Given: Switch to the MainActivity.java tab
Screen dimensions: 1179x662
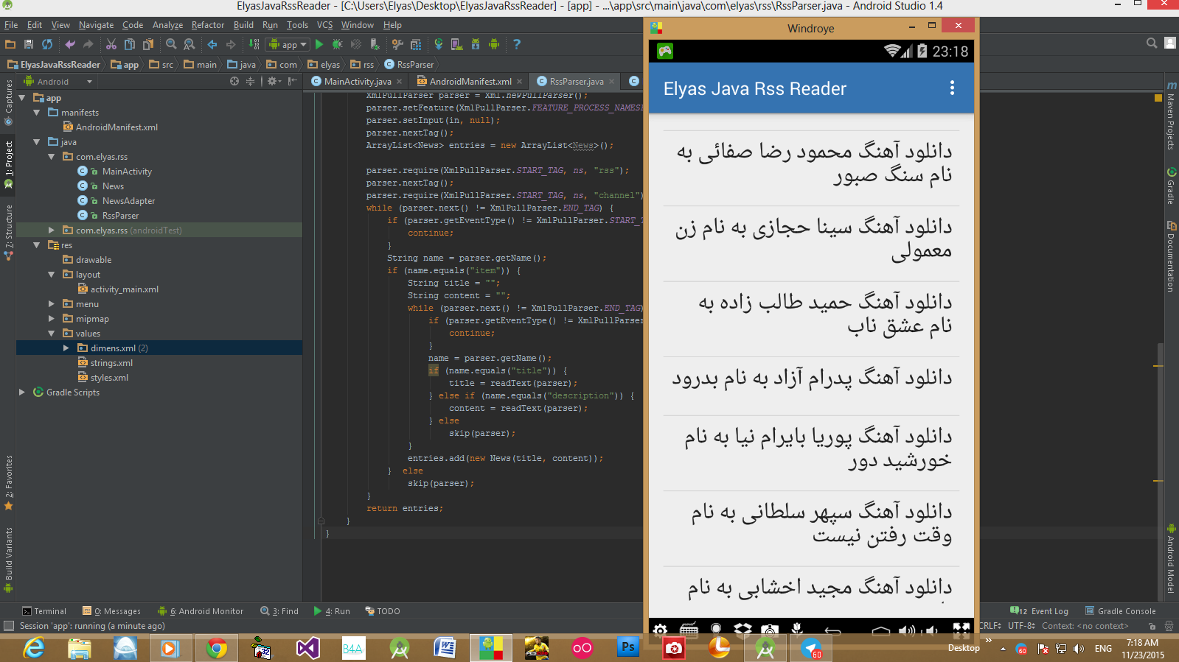Looking at the screenshot, I should pos(357,82).
